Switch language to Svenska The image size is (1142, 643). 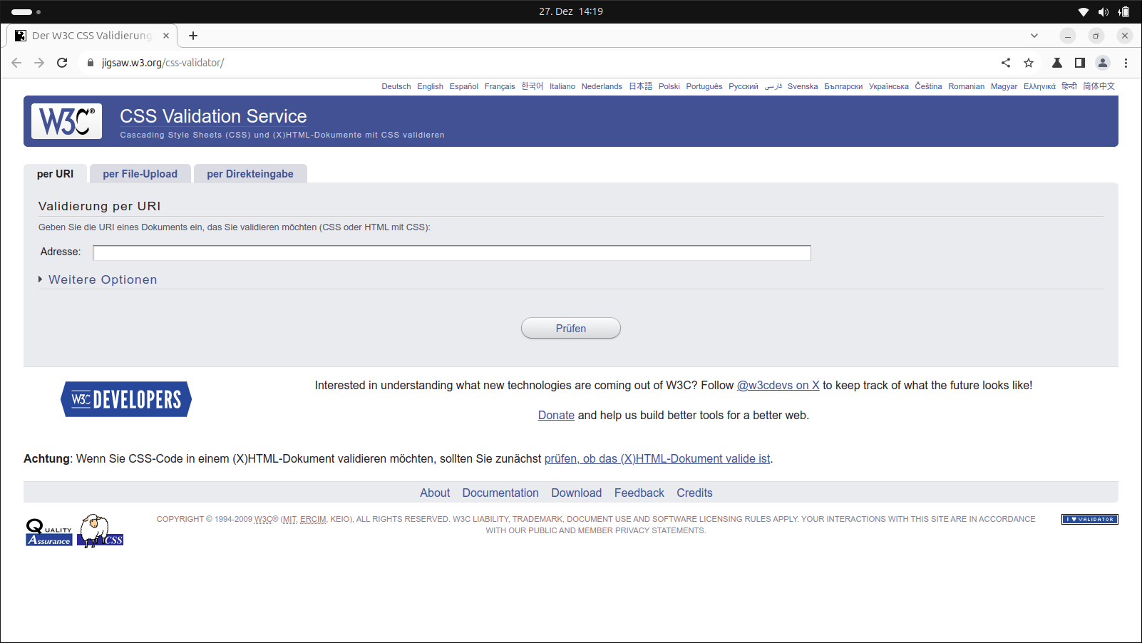pos(803,86)
